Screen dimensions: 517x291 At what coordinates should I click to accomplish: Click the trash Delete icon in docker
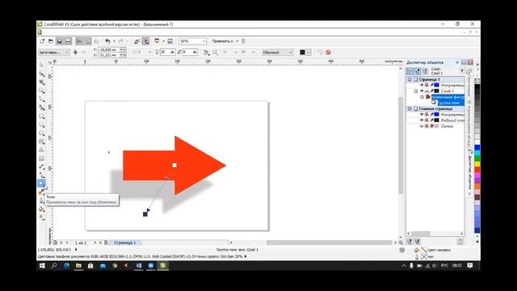(460, 242)
